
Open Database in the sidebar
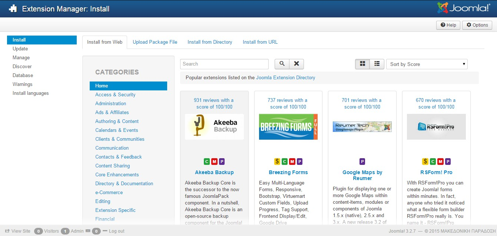point(23,75)
